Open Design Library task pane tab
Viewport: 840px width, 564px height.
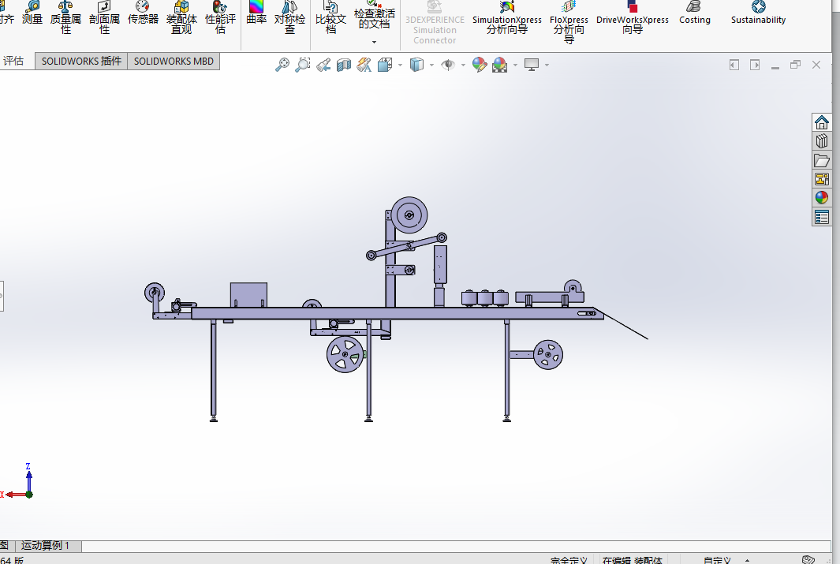822,141
